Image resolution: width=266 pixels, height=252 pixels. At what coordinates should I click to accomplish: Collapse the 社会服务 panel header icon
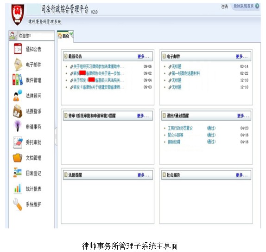point(164,174)
